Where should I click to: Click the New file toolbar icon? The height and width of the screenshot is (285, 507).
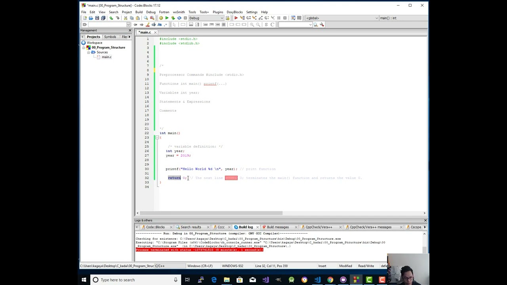point(84,18)
